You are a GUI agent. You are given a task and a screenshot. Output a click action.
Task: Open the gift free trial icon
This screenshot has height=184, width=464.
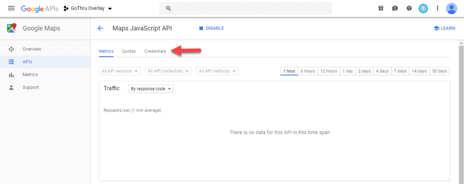tap(381, 9)
